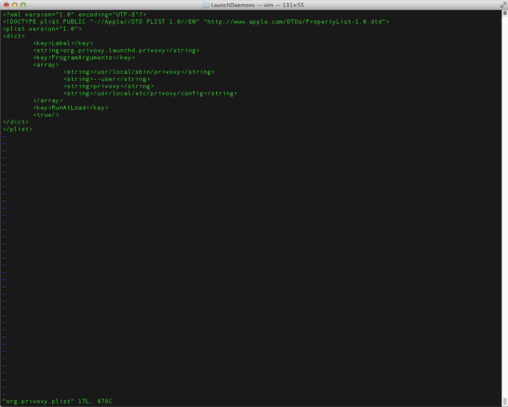Click the '--user' string line

click(x=107, y=79)
